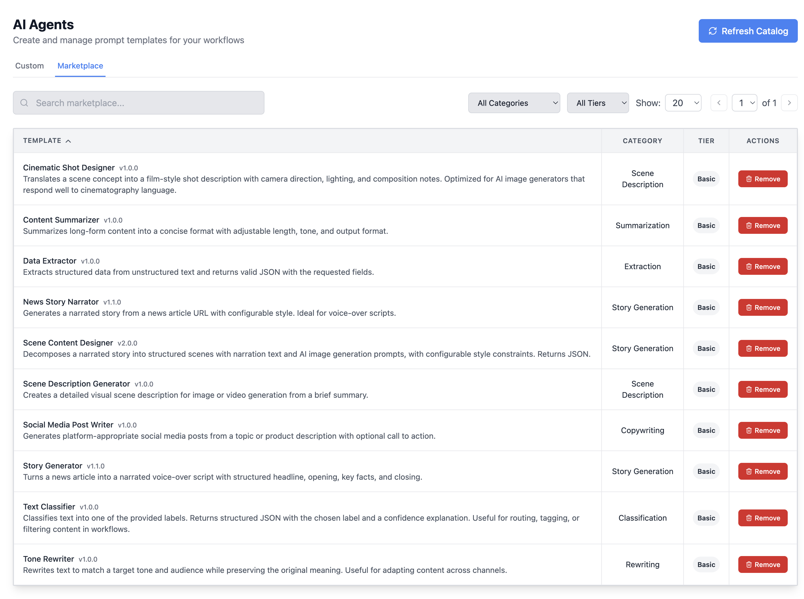Click the previous page chevron
Screen dimensions: 804x599
(x=719, y=103)
